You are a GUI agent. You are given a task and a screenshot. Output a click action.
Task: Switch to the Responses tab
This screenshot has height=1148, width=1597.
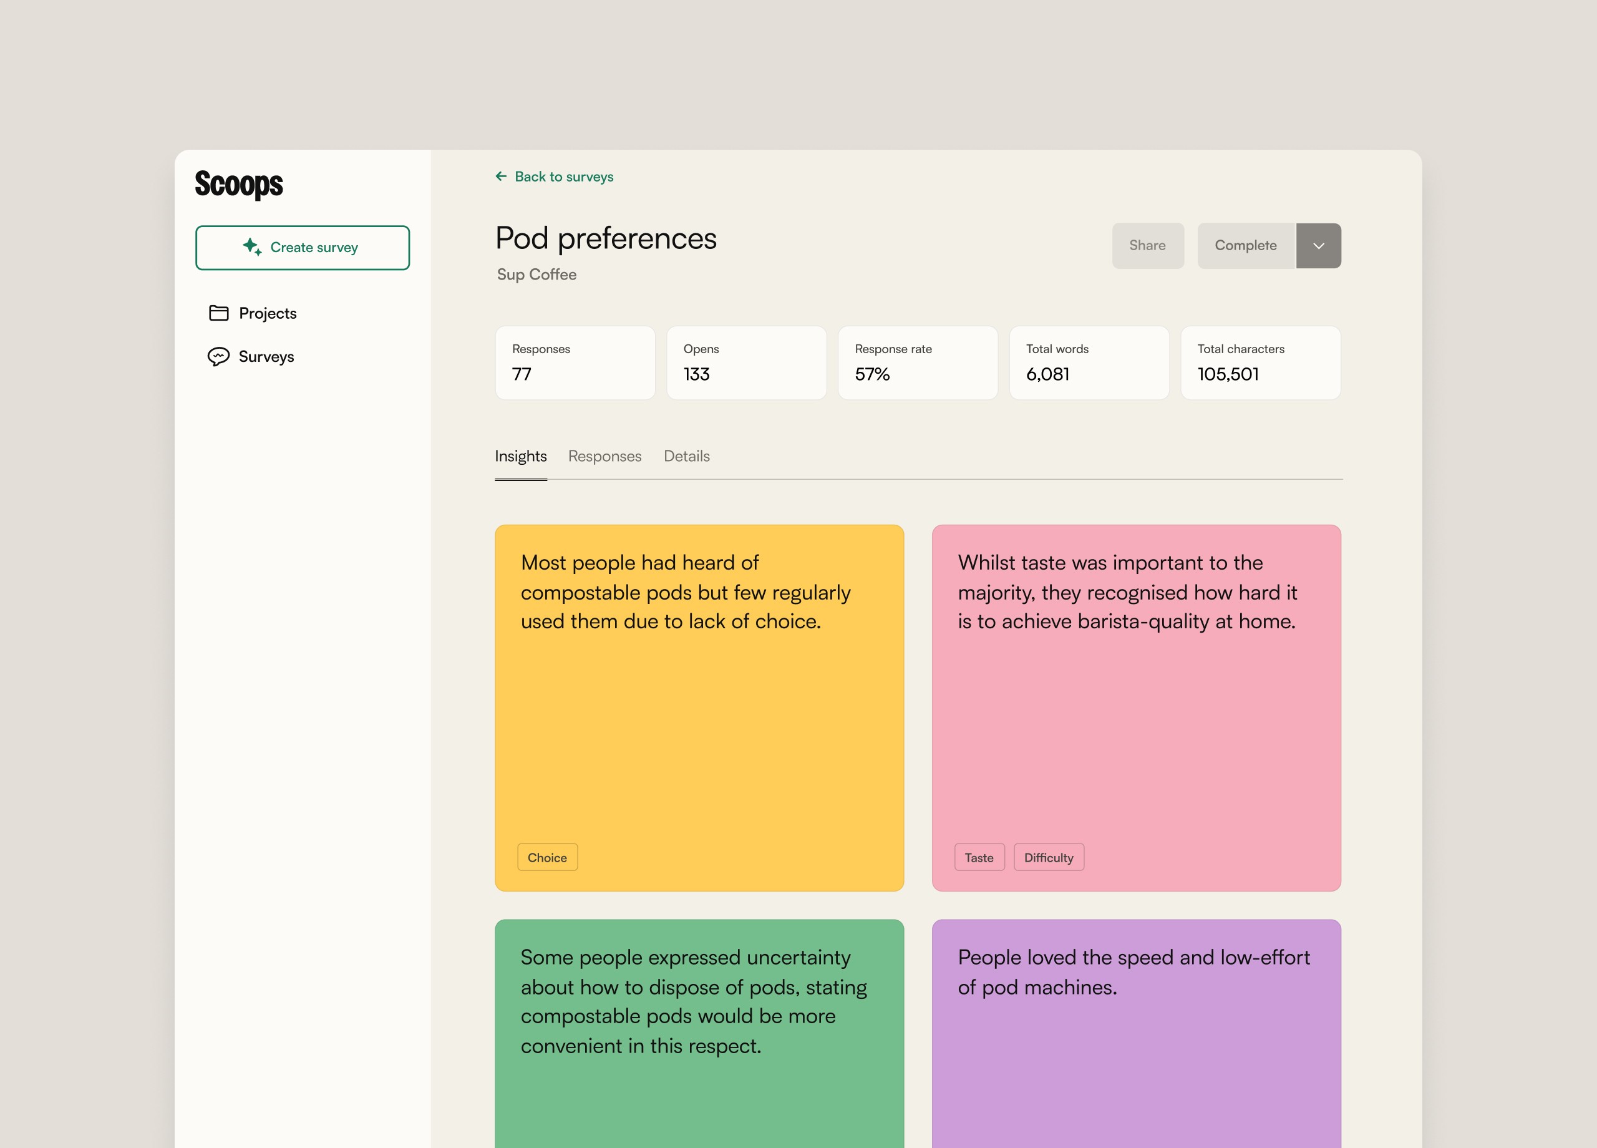pyautogui.click(x=604, y=456)
